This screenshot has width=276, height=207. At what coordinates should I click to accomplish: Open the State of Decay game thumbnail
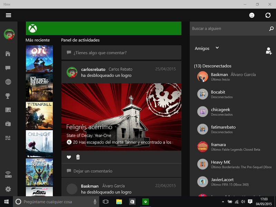point(39,87)
